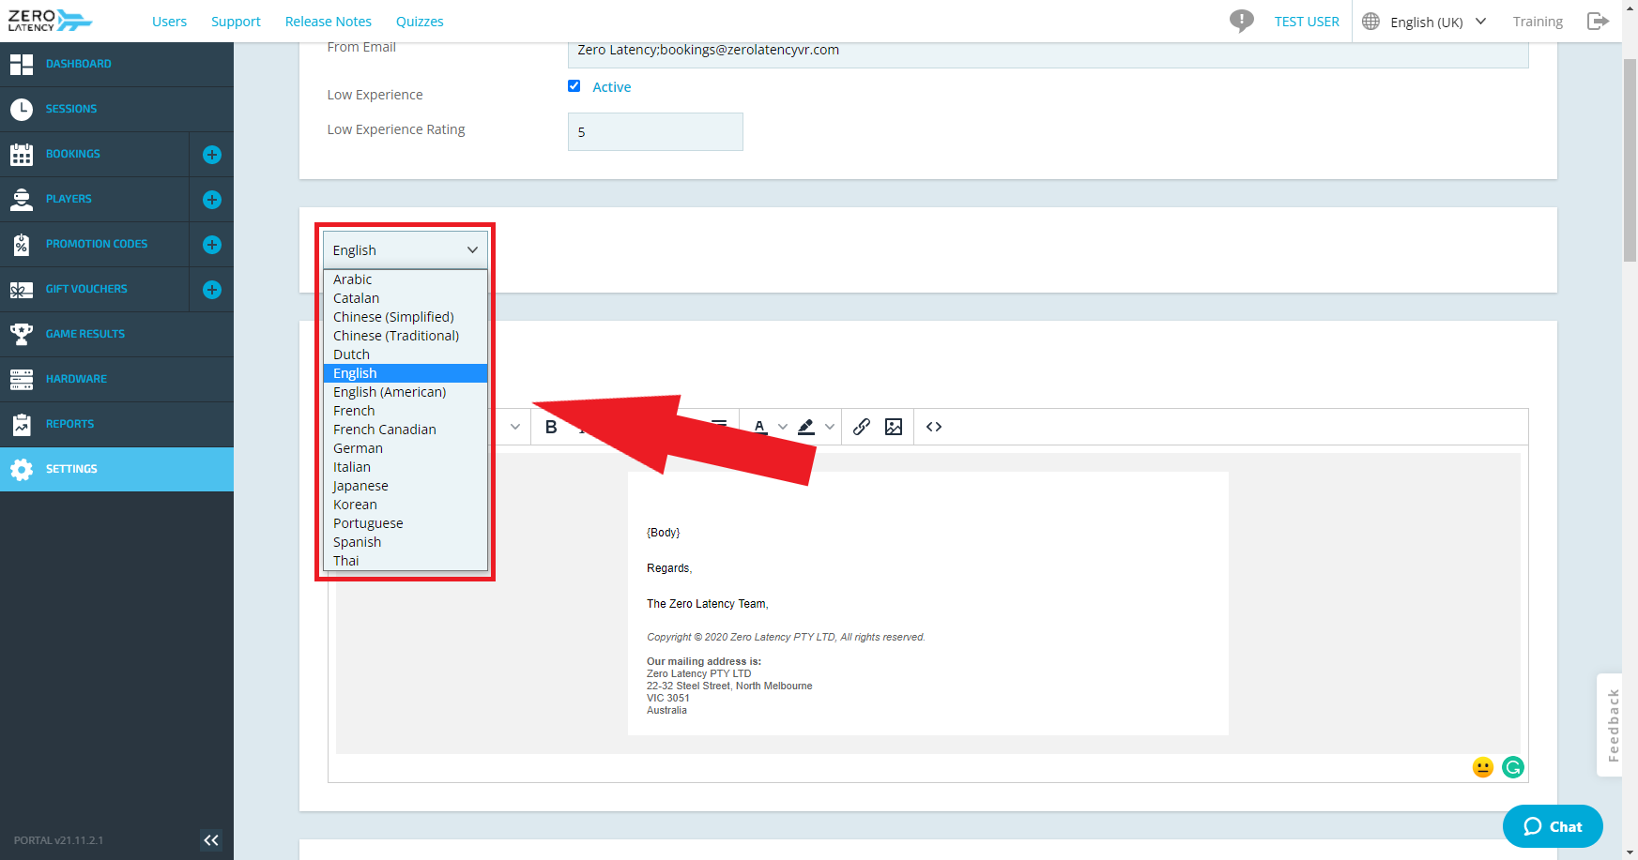Start a Chat conversation
This screenshot has width=1638, height=860.
coord(1553,826)
